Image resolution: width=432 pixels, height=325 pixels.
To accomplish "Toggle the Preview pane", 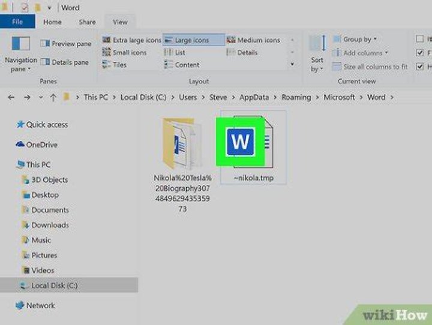I will [x=66, y=44].
